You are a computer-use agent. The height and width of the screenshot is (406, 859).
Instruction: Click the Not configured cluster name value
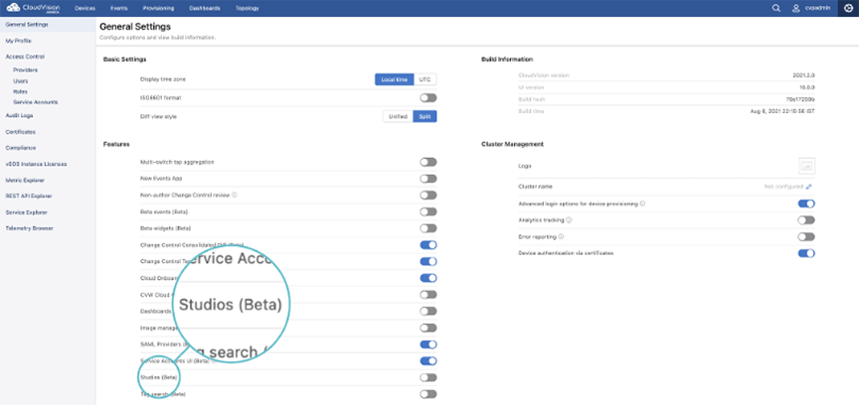(x=784, y=187)
